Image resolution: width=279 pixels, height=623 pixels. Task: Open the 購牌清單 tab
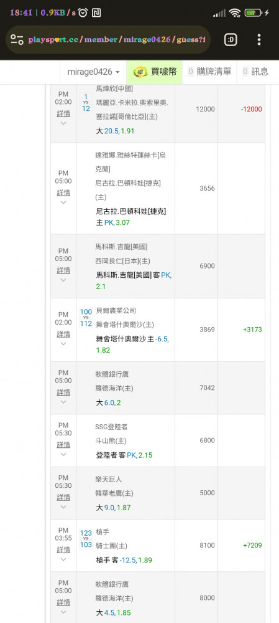(209, 72)
